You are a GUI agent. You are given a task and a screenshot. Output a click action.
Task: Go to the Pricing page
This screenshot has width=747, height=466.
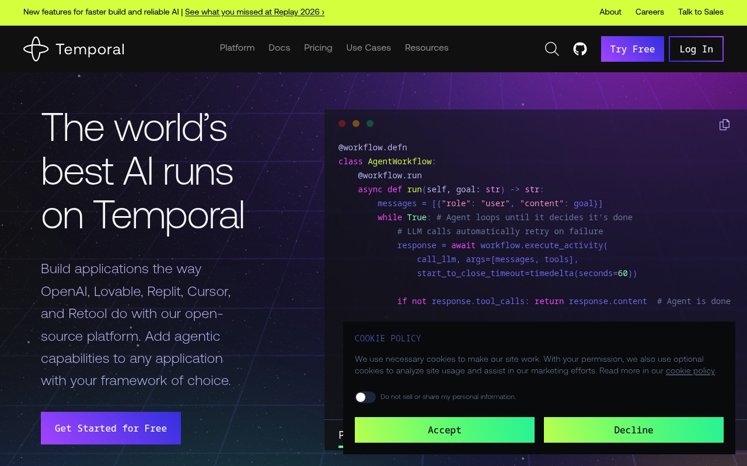pos(318,48)
